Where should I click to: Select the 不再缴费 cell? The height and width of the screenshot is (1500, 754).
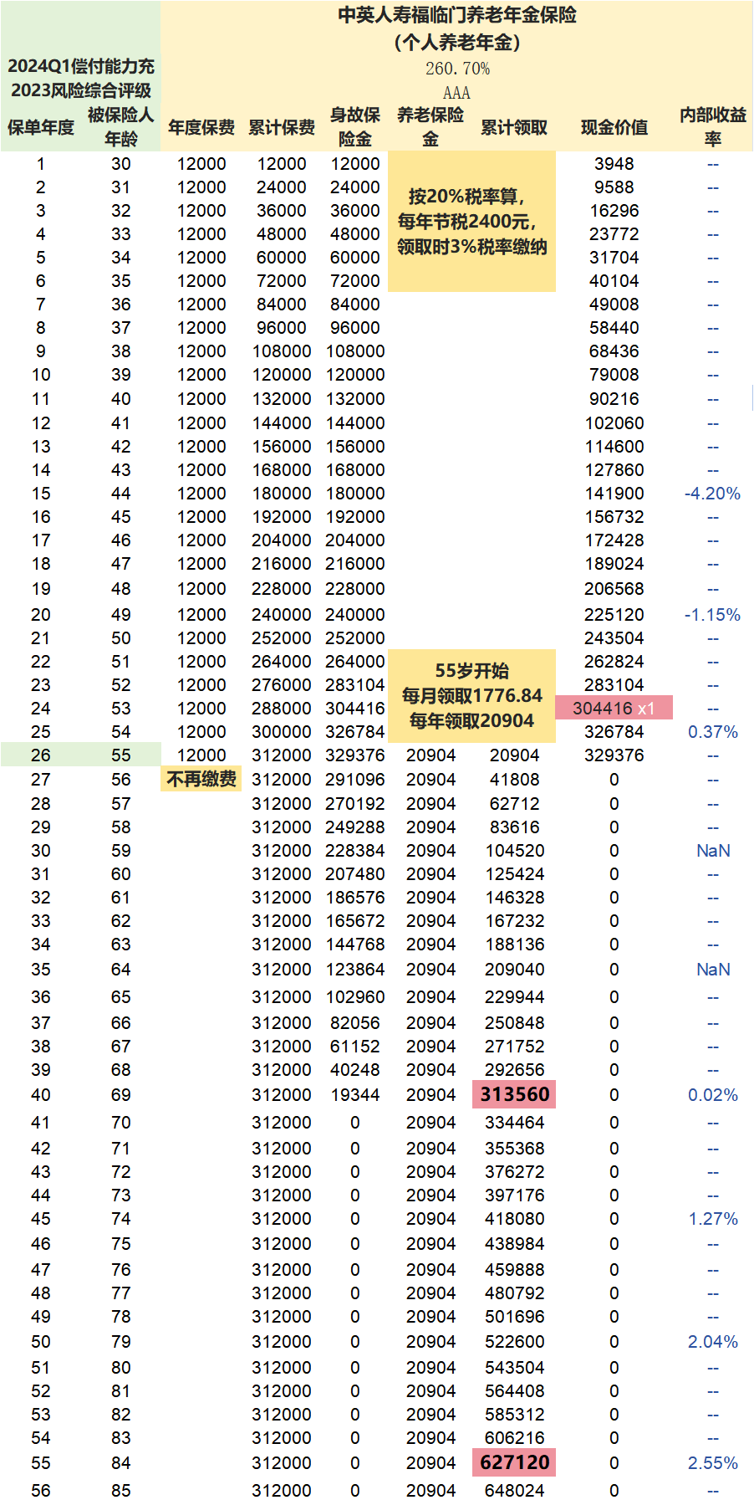(x=201, y=780)
